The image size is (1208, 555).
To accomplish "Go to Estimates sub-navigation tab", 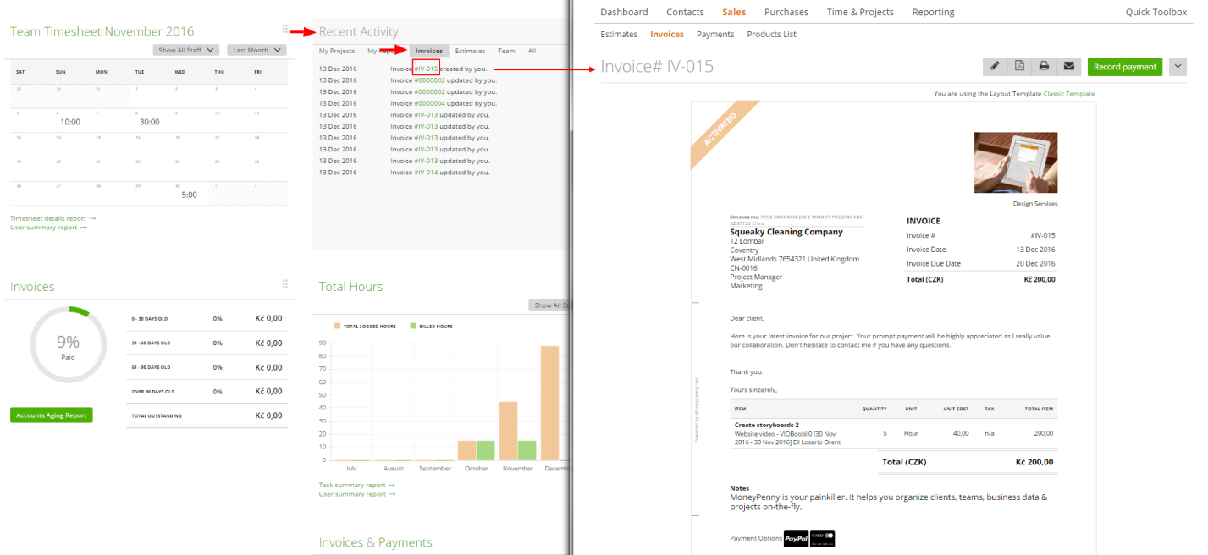I will (619, 35).
